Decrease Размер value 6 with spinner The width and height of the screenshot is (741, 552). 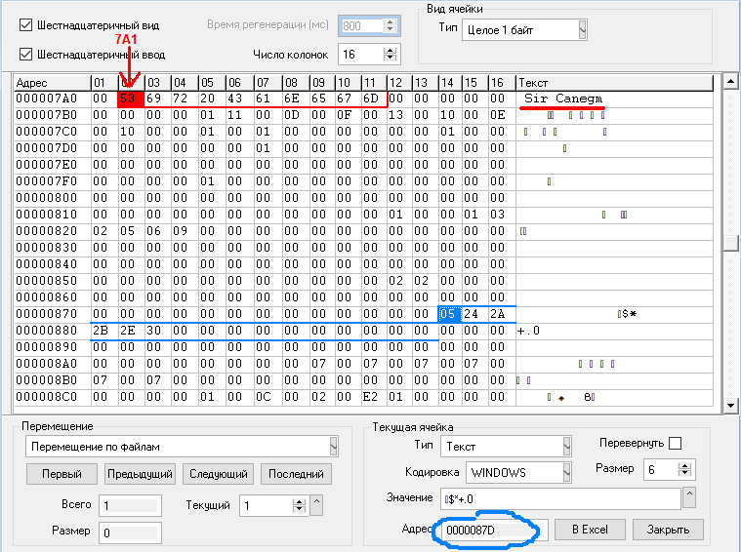click(684, 473)
